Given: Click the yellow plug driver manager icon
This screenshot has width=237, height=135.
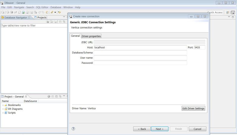Looking at the screenshot, I should click(x=52, y=12).
